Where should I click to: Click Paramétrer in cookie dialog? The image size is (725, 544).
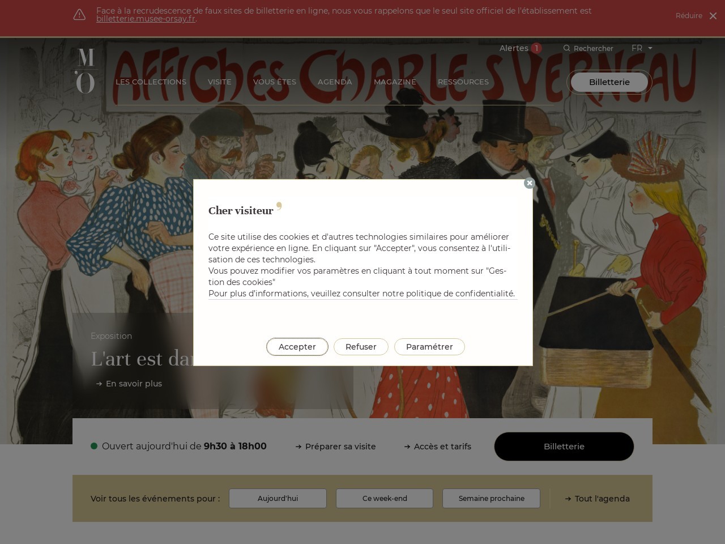429,347
